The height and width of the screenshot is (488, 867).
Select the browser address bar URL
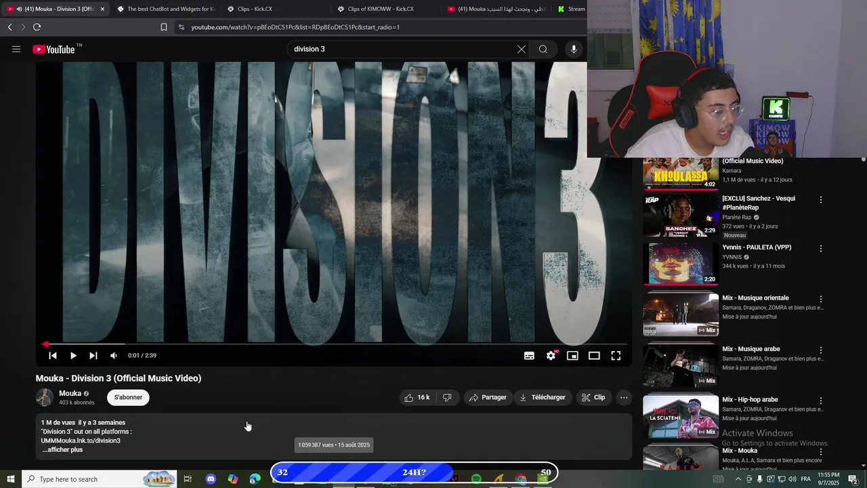pyautogui.click(x=295, y=27)
